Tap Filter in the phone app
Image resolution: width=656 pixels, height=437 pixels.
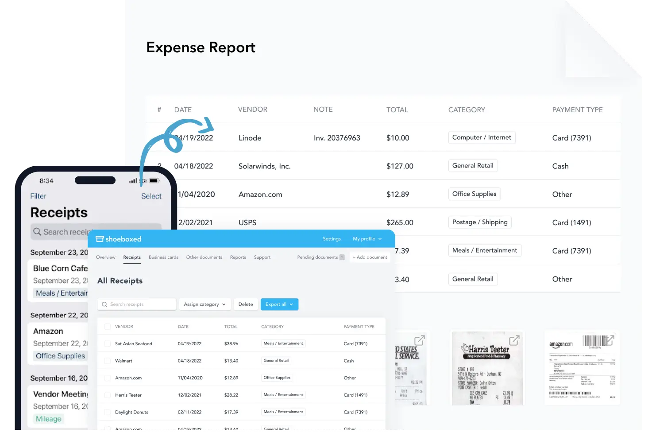click(x=38, y=196)
